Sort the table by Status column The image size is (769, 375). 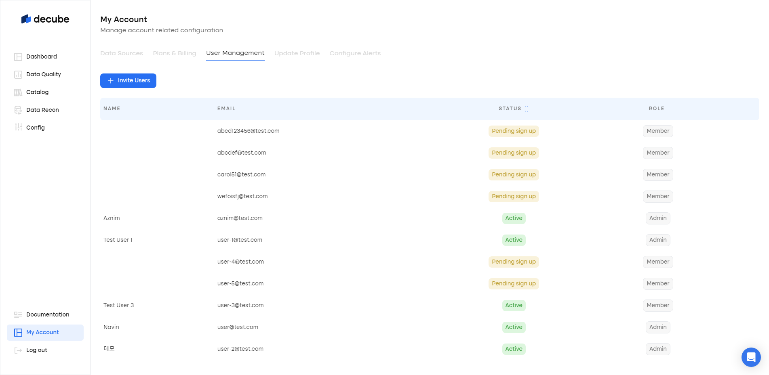[x=526, y=109]
